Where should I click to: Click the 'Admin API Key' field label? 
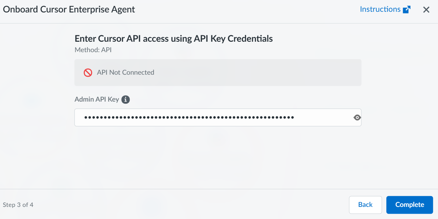pyautogui.click(x=97, y=100)
